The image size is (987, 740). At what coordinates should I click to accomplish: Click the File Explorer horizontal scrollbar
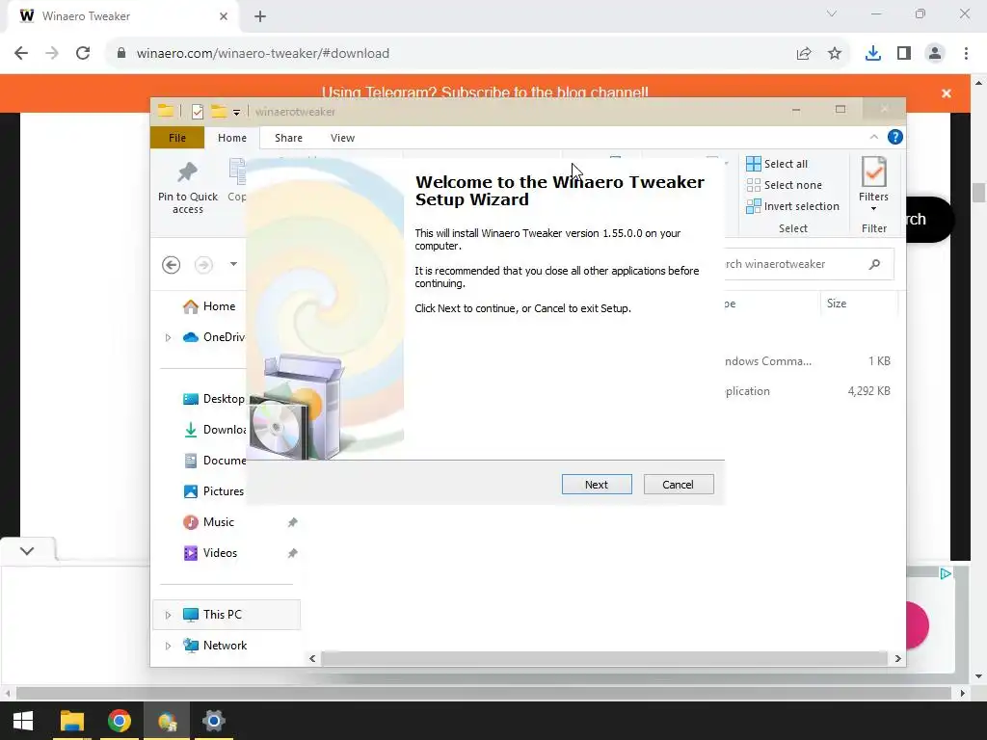click(x=603, y=658)
